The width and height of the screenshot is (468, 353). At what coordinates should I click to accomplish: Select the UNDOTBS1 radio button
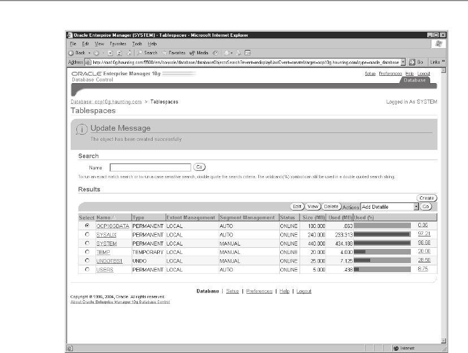(87, 260)
